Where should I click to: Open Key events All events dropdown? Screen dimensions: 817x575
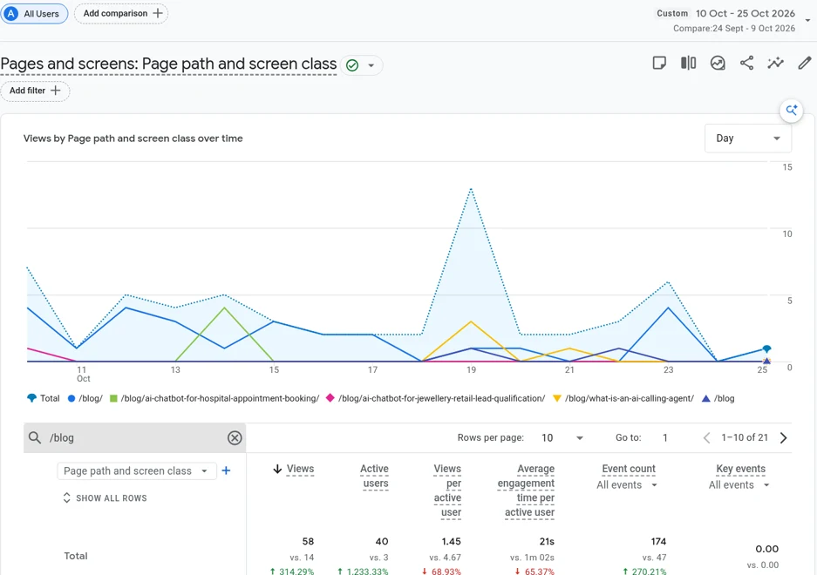pyautogui.click(x=739, y=485)
